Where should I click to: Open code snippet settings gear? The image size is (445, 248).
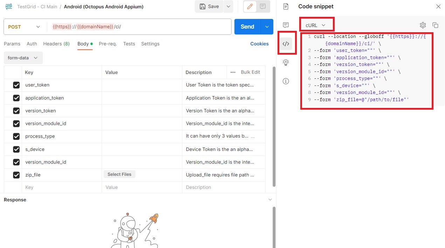(x=423, y=25)
